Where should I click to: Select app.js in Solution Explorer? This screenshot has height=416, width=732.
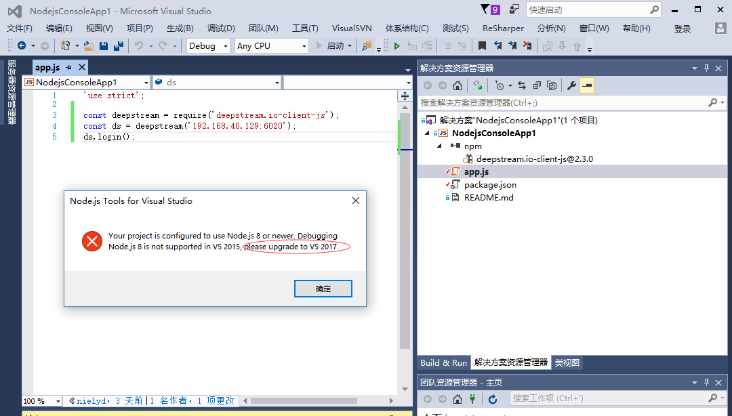[476, 172]
